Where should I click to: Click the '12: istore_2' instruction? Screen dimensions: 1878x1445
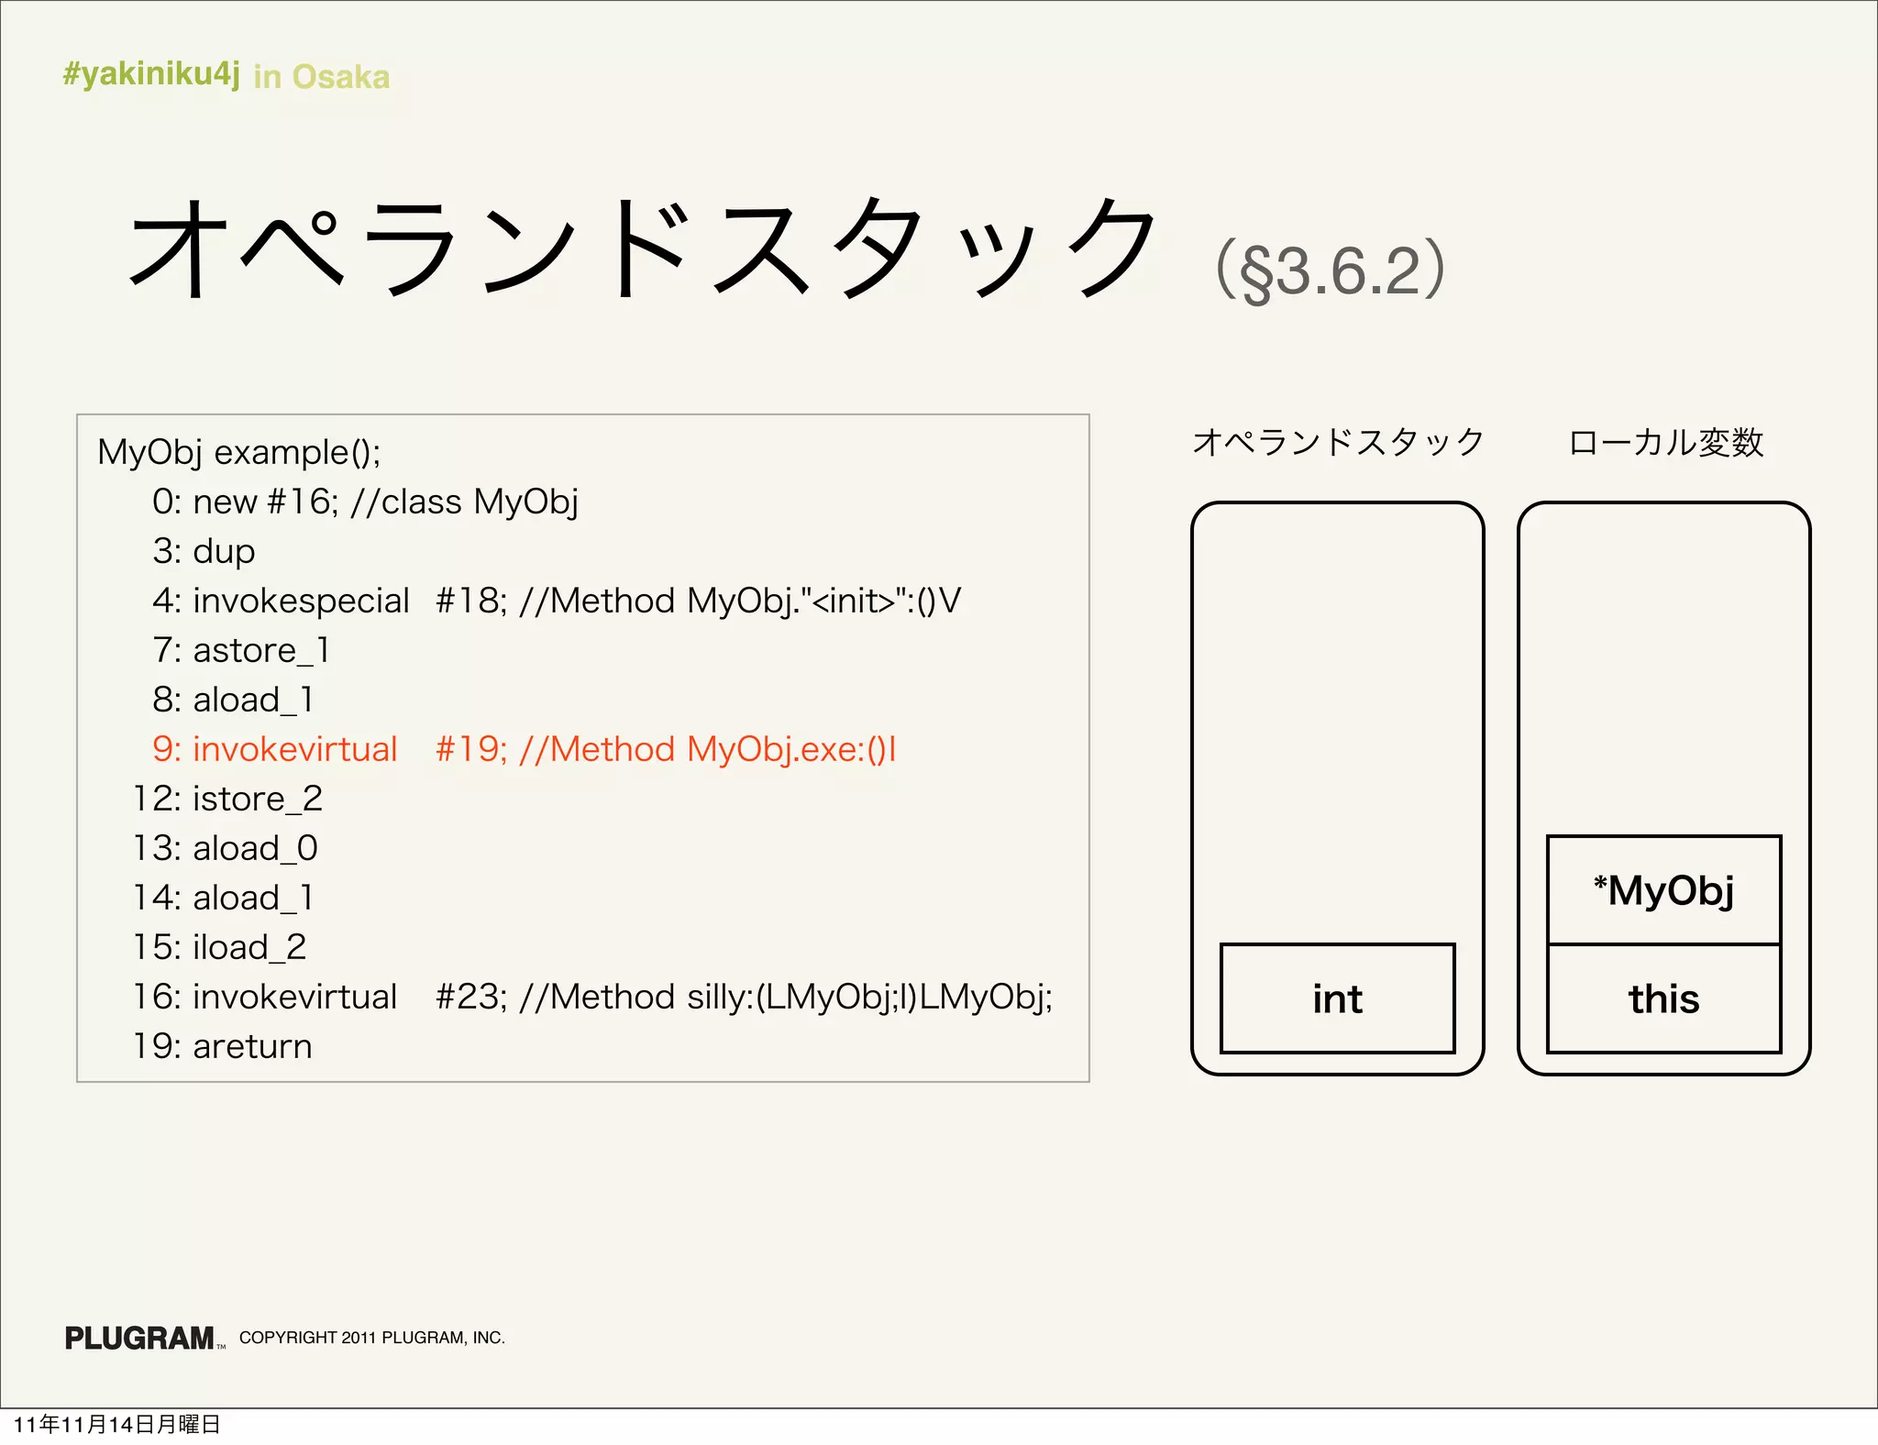(227, 799)
